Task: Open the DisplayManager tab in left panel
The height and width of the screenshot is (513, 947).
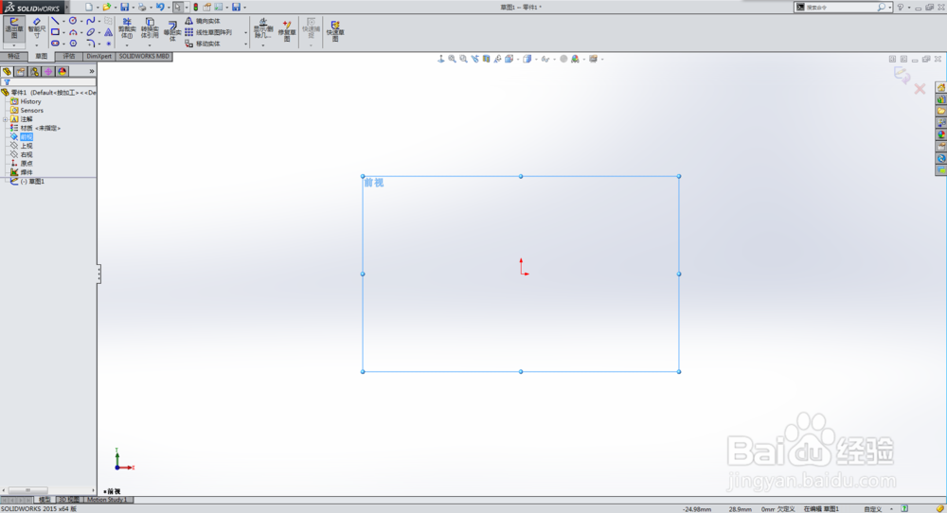Action: [63, 71]
